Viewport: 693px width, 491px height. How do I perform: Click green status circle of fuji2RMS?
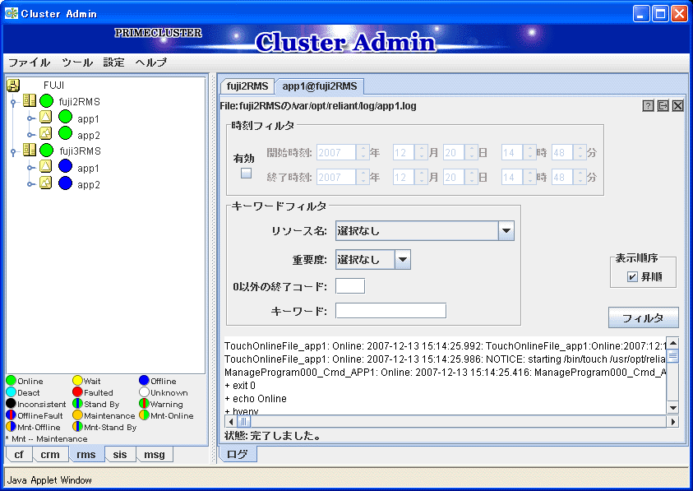coord(46,101)
